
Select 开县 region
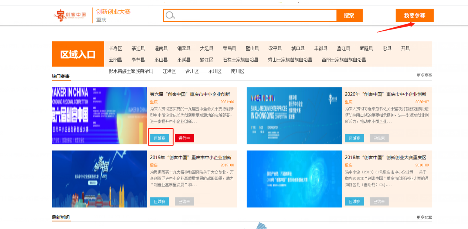(x=406, y=48)
